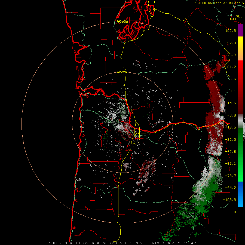245x245 pixels.
Task: Click the -32.0 velocity scale value
Action: (231, 140)
